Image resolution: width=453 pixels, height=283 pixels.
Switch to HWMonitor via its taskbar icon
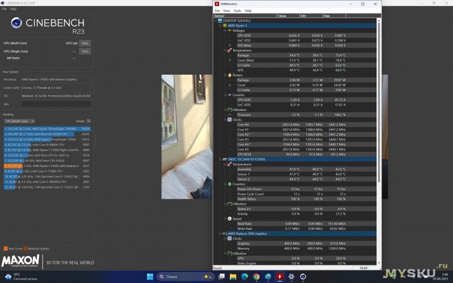(279, 277)
